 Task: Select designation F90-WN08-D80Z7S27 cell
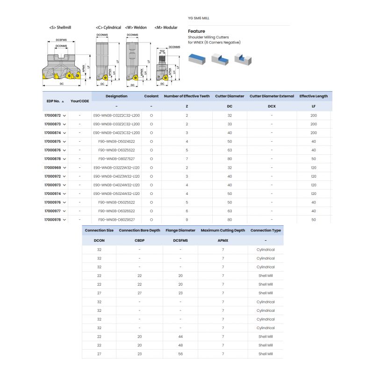click(x=116, y=159)
